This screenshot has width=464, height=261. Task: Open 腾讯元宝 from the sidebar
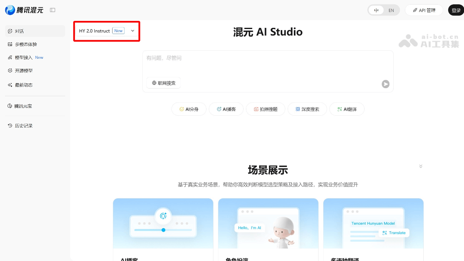[23, 106]
